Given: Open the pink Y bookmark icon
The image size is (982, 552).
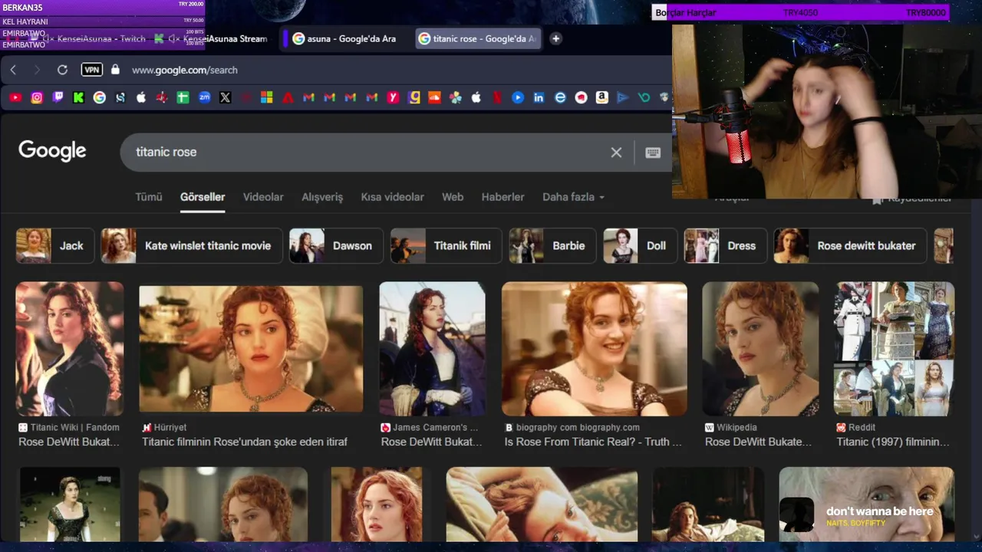Looking at the screenshot, I should coord(393,97).
